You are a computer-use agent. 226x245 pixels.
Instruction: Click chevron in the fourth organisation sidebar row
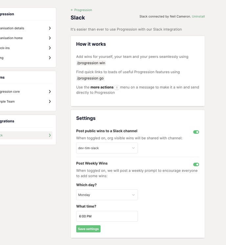[x=50, y=58]
